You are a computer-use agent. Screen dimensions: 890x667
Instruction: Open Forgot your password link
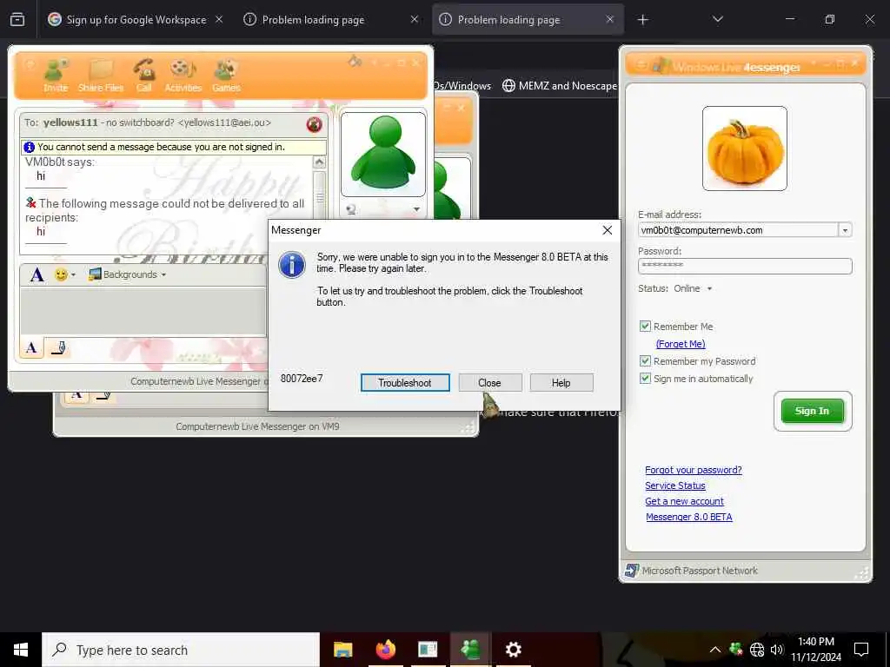693,470
